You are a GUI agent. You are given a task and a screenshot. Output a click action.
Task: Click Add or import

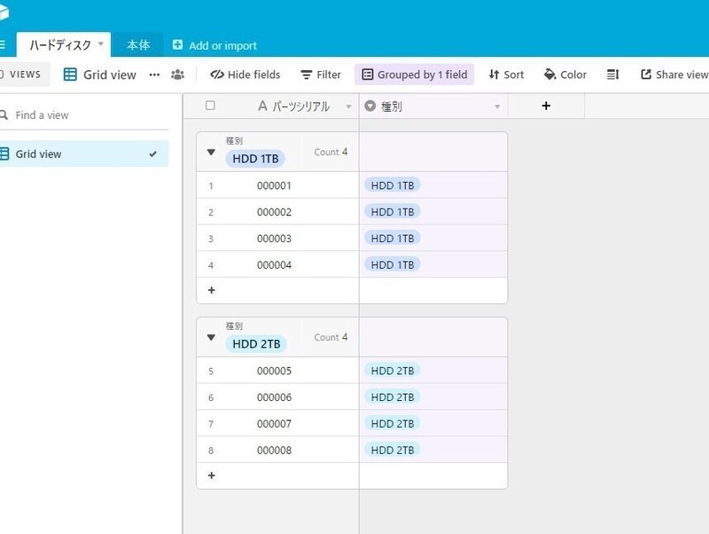tap(214, 45)
